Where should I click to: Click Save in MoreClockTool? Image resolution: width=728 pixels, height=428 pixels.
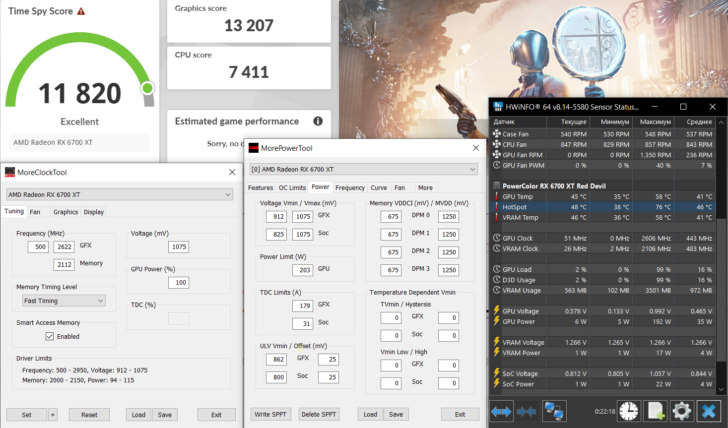(165, 415)
